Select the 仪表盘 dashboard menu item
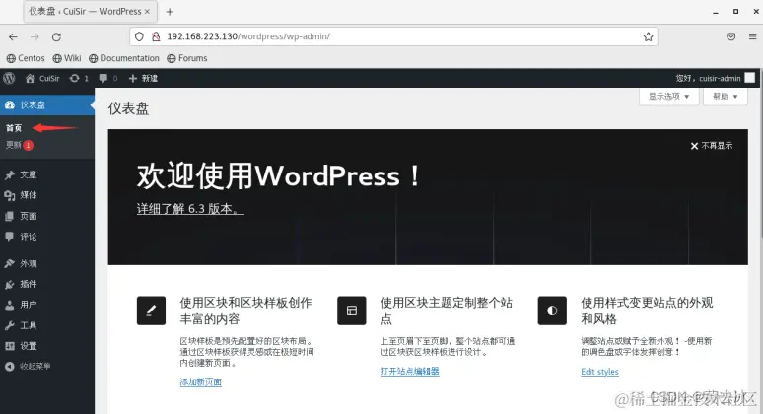 [47, 105]
